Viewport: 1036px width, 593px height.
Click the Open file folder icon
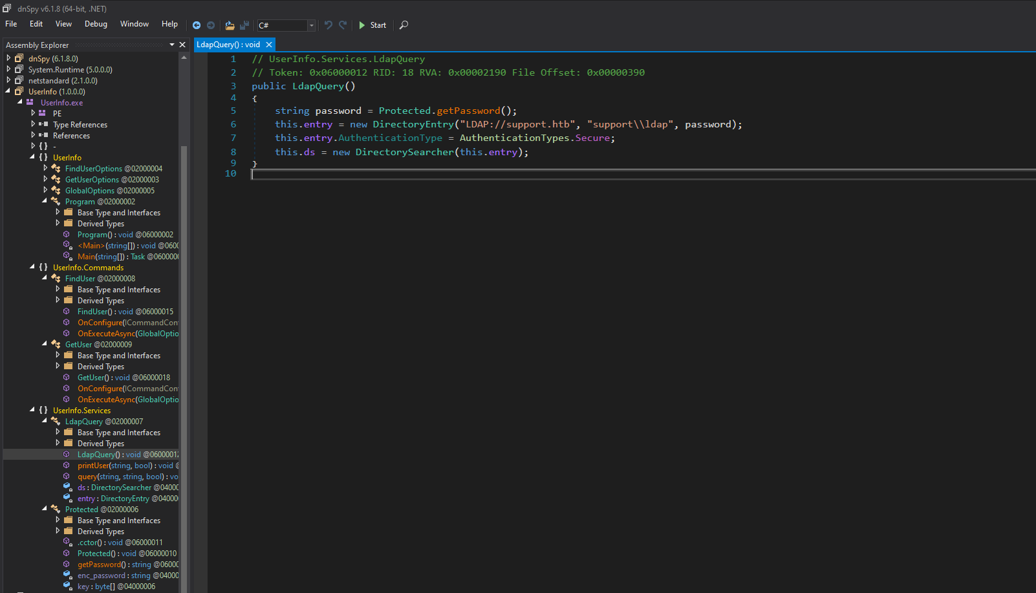pyautogui.click(x=230, y=25)
